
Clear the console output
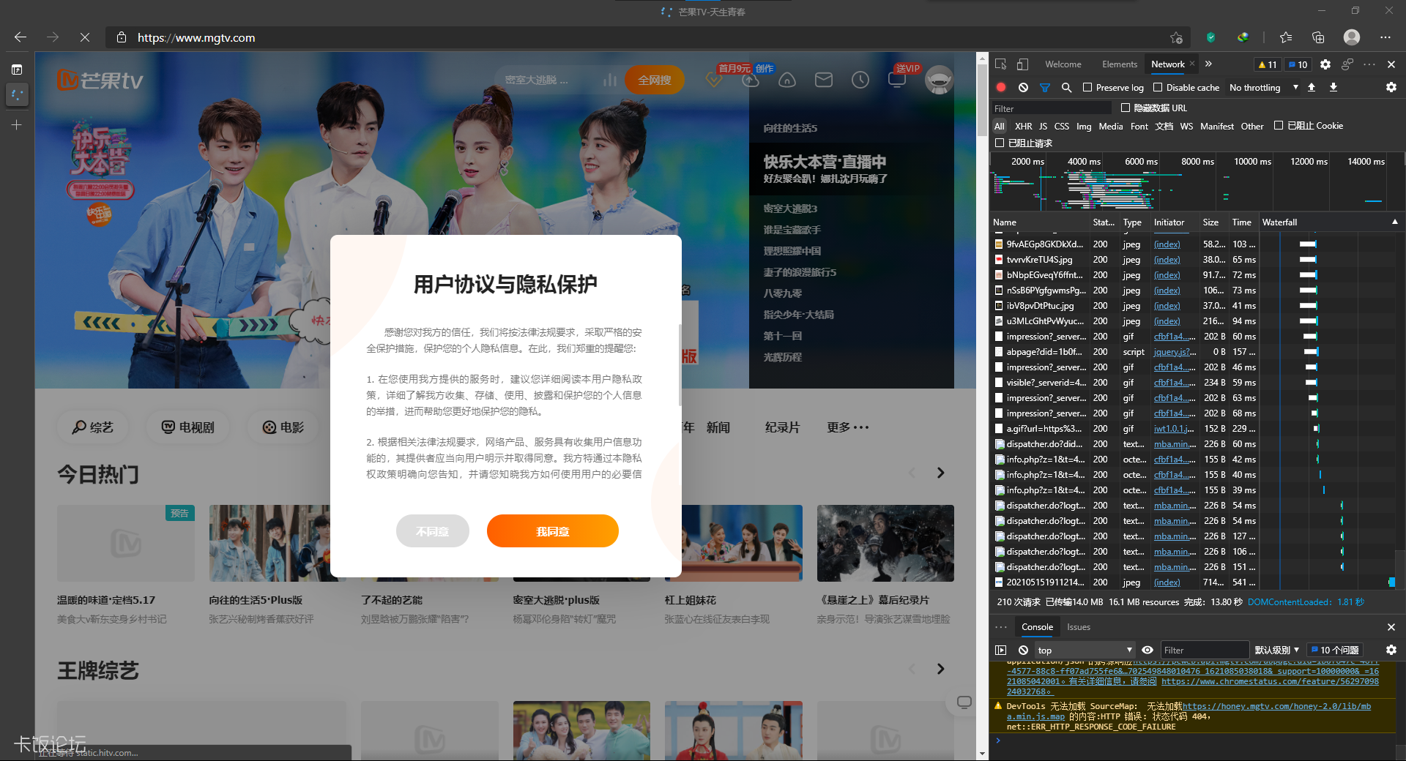pyautogui.click(x=1023, y=650)
